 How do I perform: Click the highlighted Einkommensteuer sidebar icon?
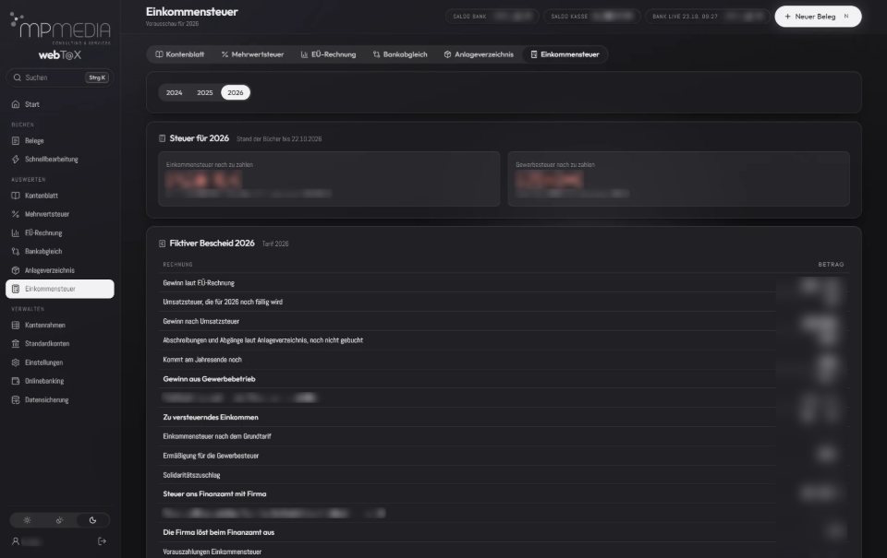coord(16,289)
